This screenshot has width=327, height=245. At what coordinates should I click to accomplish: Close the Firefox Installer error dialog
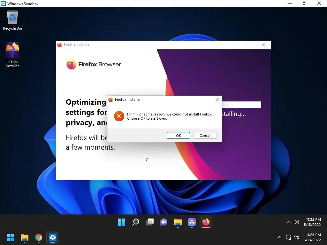coord(217,100)
